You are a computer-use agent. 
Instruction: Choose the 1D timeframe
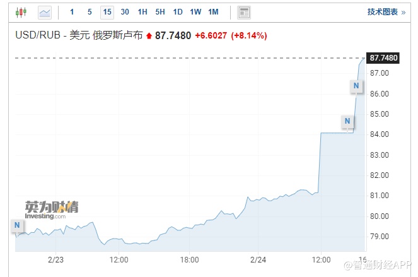point(178,12)
